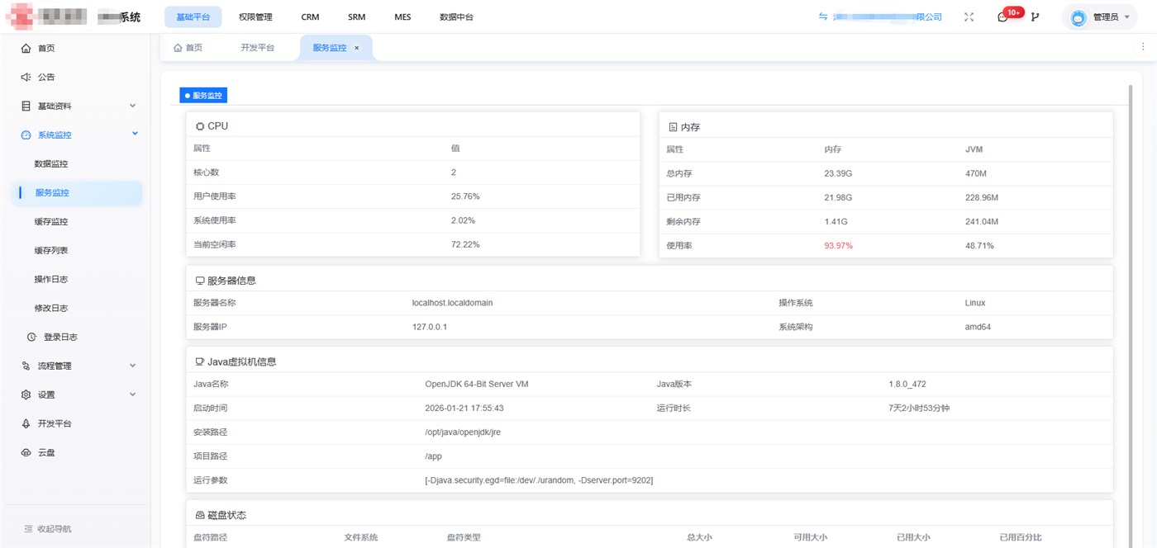The width and height of the screenshot is (1157, 548).
Task: Click the administrator avatar icon
Action: pos(1078,17)
